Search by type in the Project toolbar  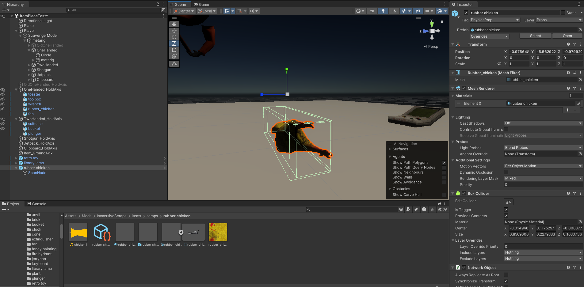tap(408, 210)
